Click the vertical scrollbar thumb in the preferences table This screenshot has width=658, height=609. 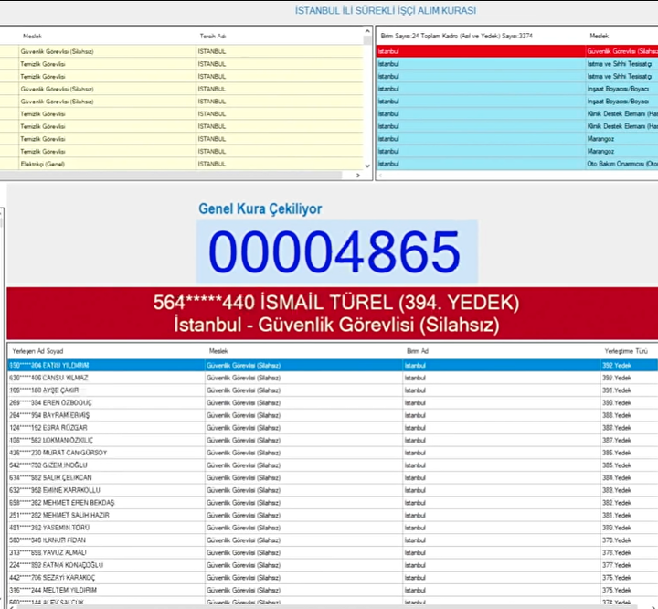(367, 40)
